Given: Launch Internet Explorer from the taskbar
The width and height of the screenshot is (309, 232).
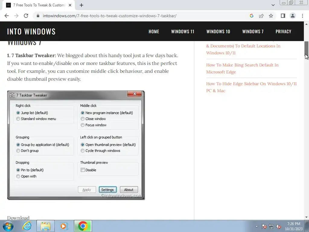Looking at the screenshot, I should tap(27, 226).
